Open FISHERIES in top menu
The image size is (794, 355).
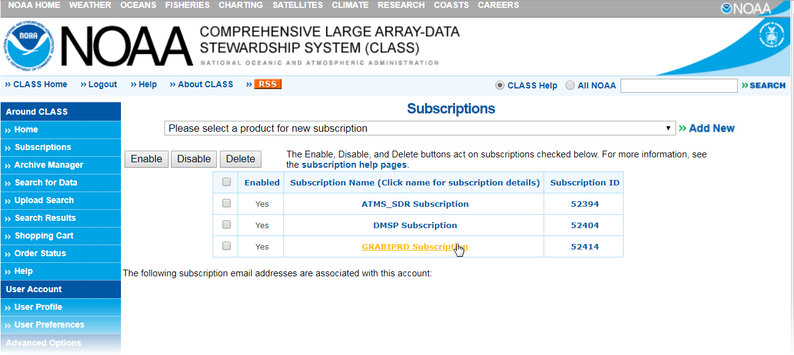[x=188, y=5]
